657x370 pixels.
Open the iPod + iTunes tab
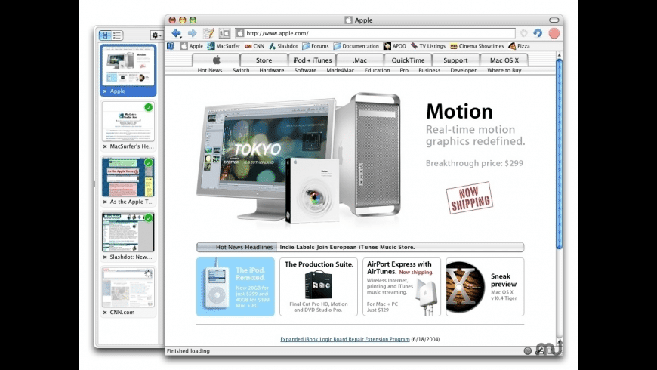(312, 60)
